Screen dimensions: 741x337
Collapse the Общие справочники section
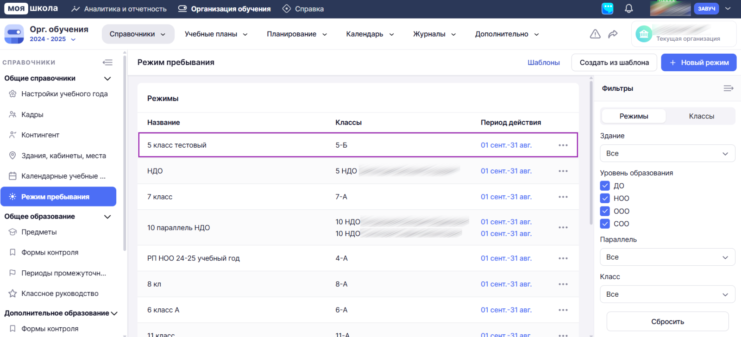tap(107, 78)
